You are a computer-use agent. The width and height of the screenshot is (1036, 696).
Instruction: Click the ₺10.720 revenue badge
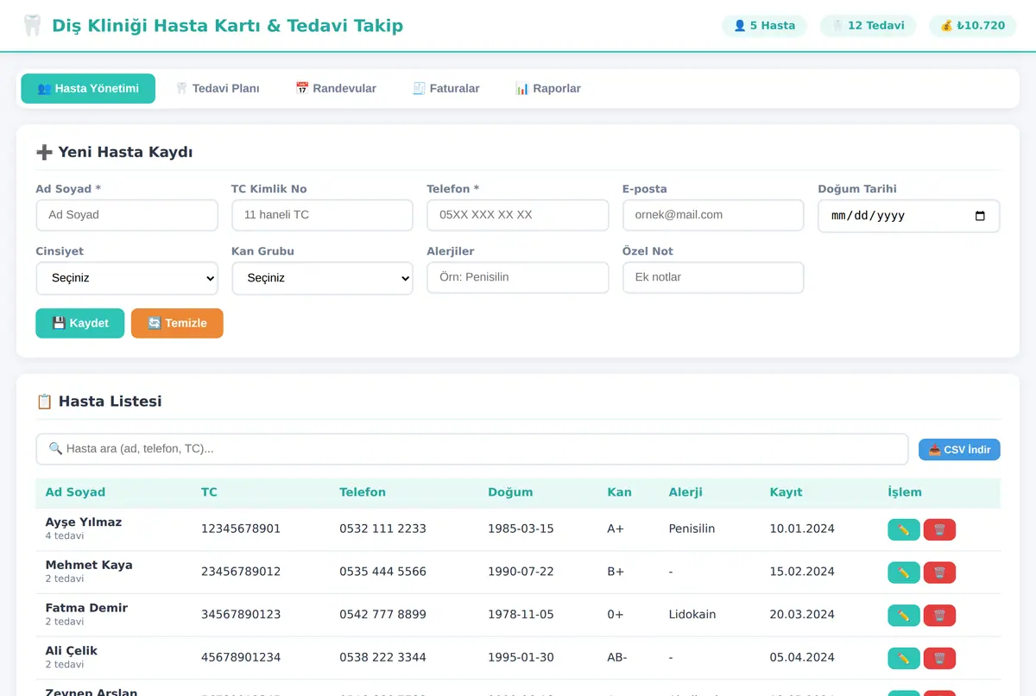click(973, 26)
